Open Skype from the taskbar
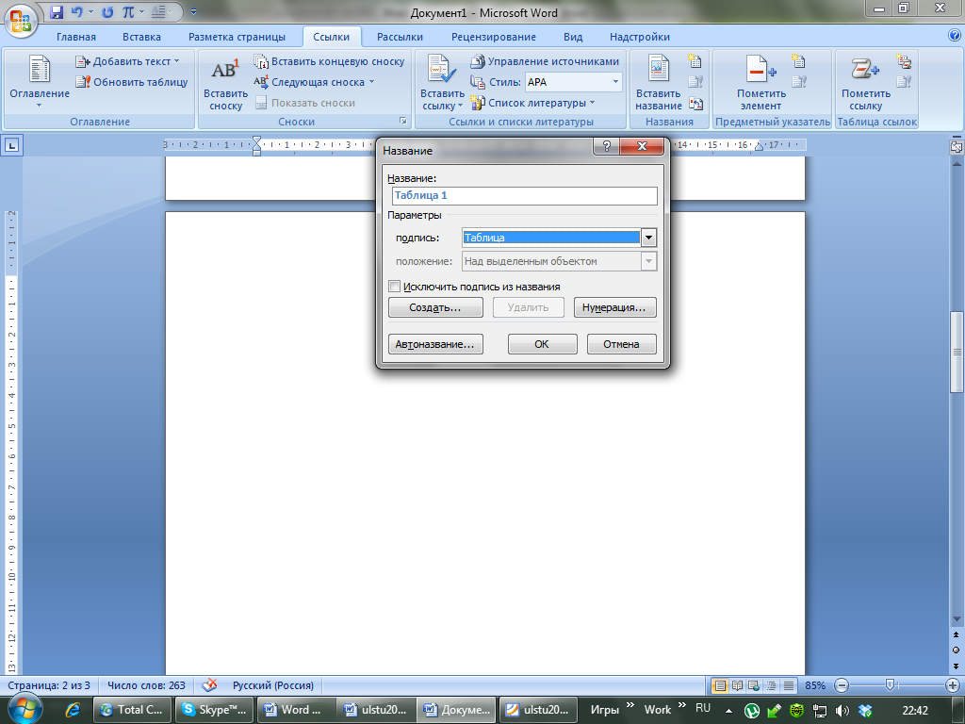The image size is (965, 724). pos(214,710)
